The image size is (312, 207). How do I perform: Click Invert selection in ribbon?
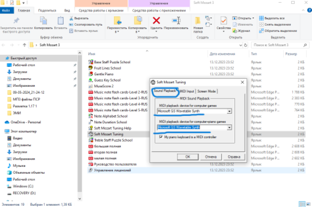click(x=278, y=31)
